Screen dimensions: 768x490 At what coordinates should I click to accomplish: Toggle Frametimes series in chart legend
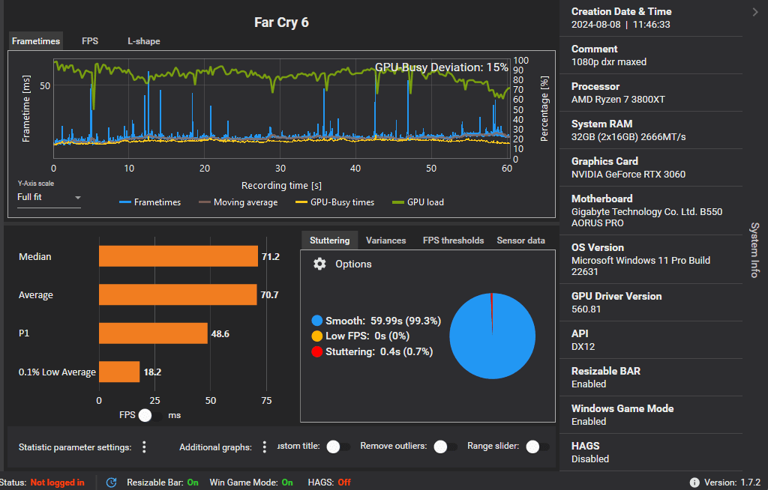[x=150, y=202]
